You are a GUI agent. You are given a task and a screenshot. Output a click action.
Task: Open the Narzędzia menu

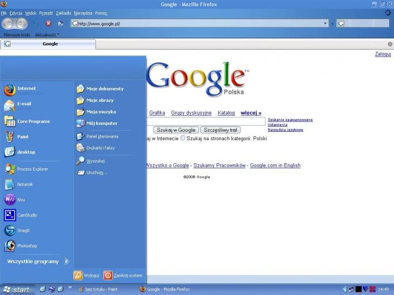[83, 13]
